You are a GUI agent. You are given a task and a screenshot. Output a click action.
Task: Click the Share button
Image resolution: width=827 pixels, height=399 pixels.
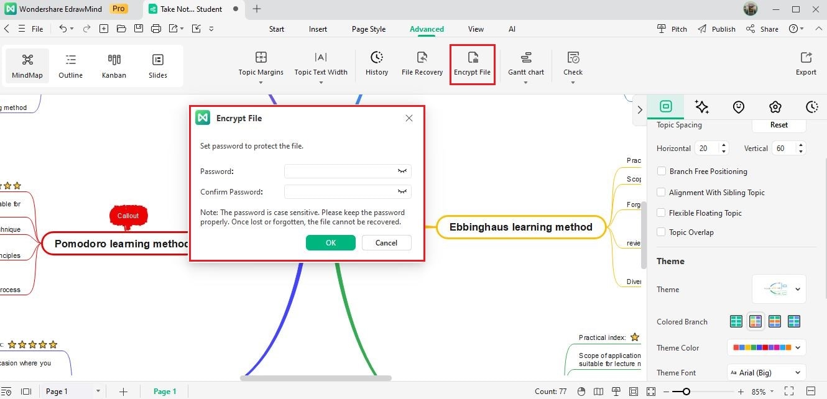click(762, 29)
